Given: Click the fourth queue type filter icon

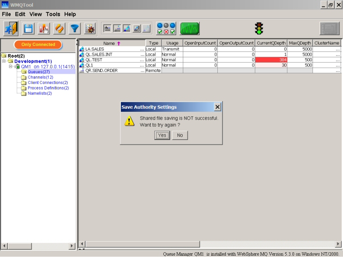Looking at the screenshot, I should tap(137, 28).
